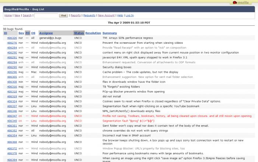
Task: Select summary 'TB "forgets" existing folders'
Action: 121,87
